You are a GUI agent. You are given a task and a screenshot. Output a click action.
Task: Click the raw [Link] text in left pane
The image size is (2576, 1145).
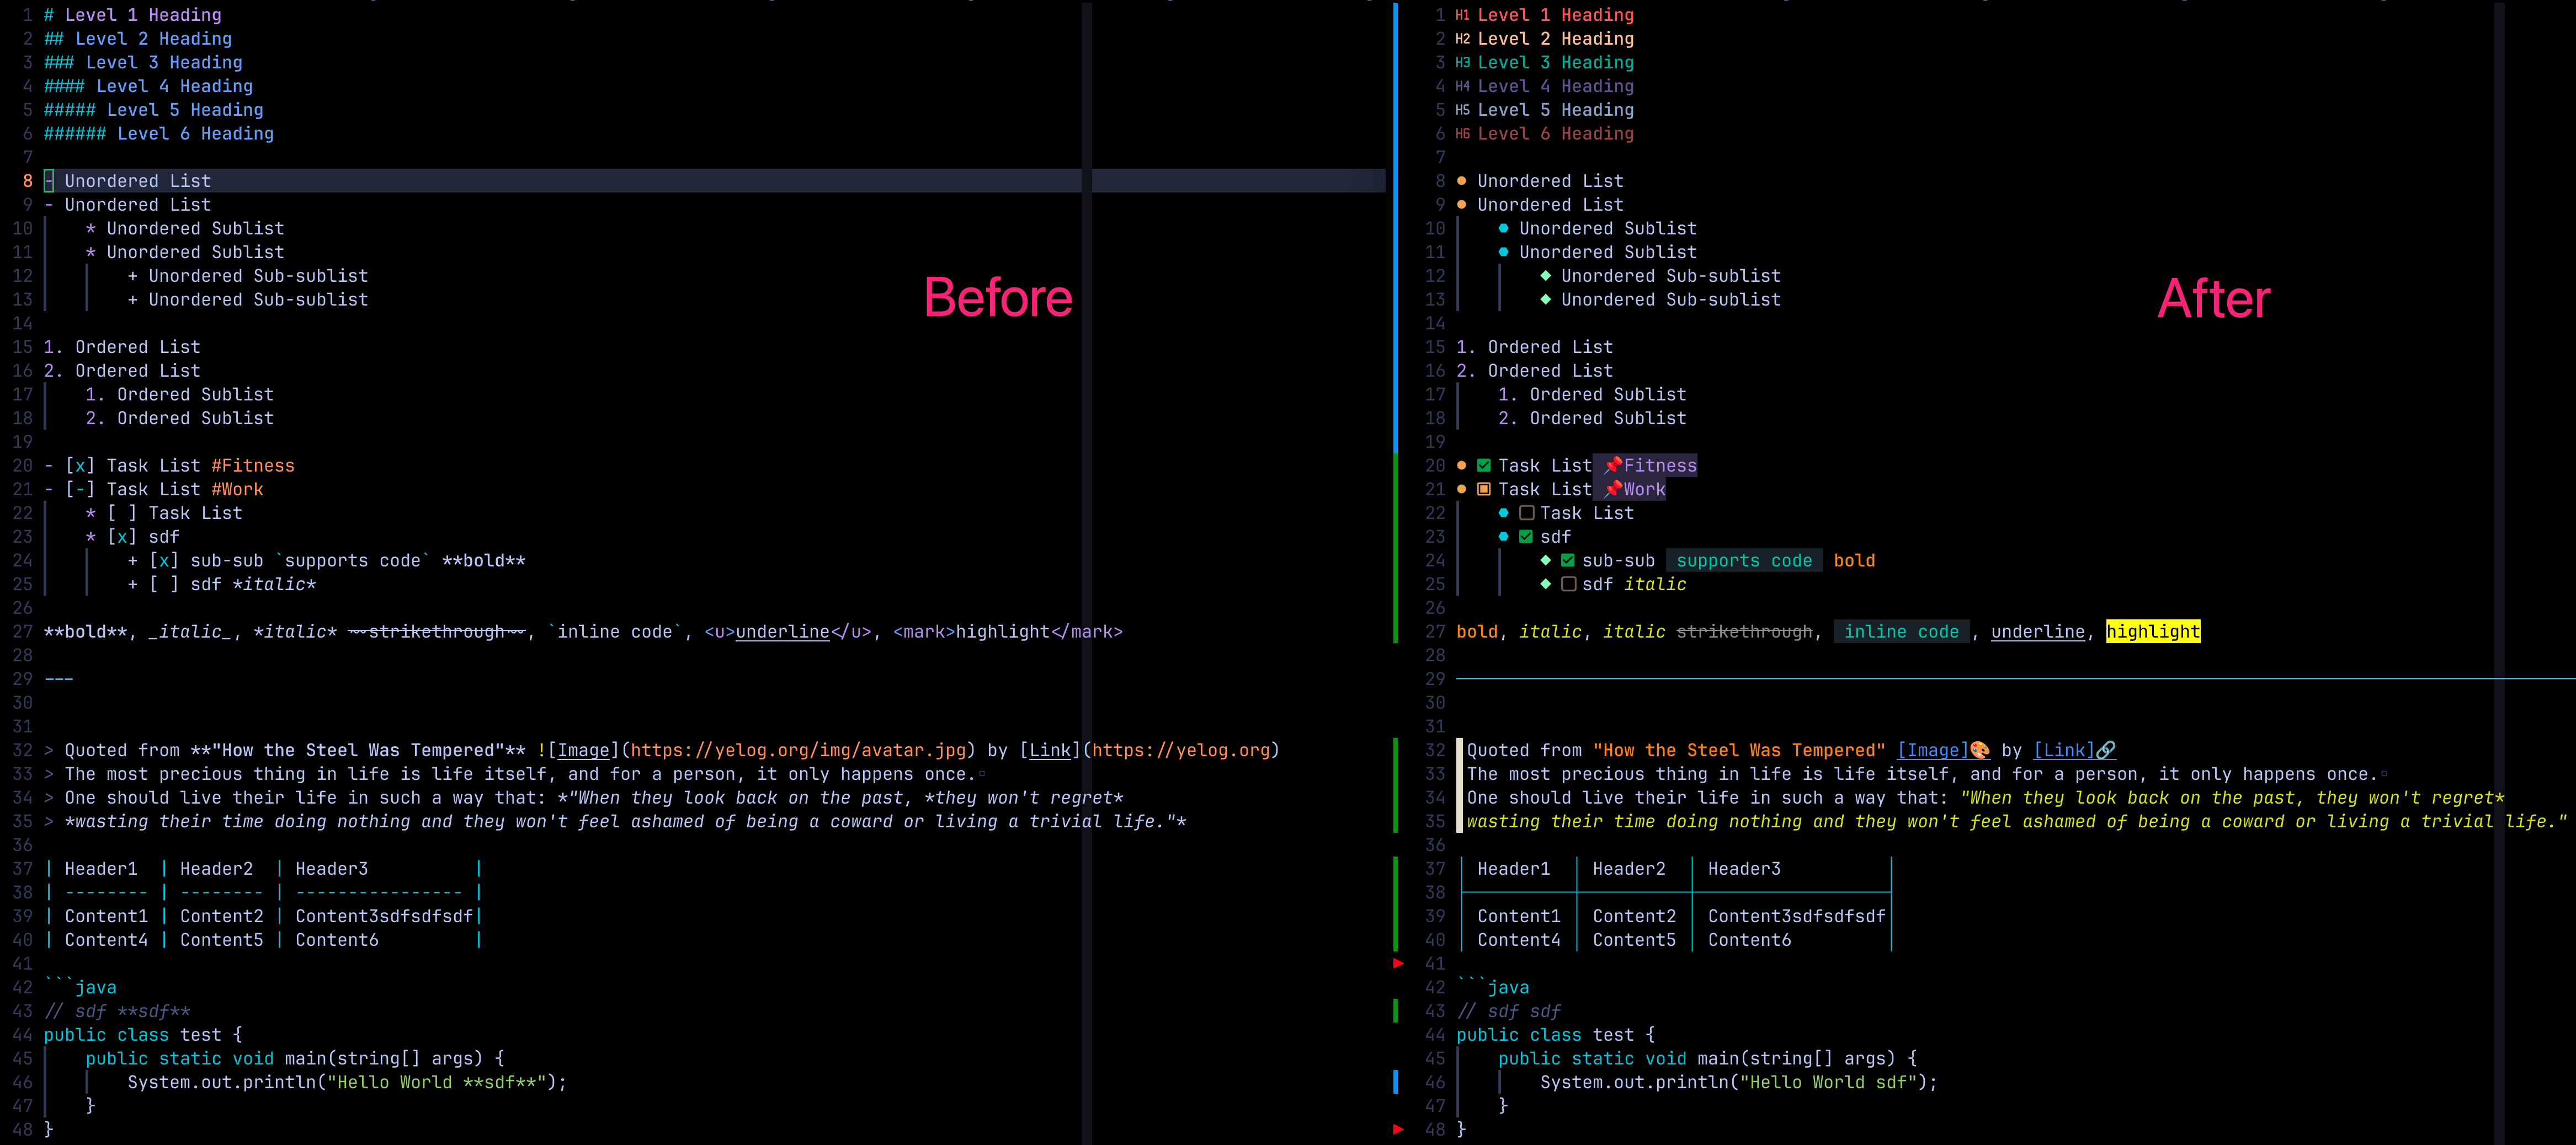1050,750
